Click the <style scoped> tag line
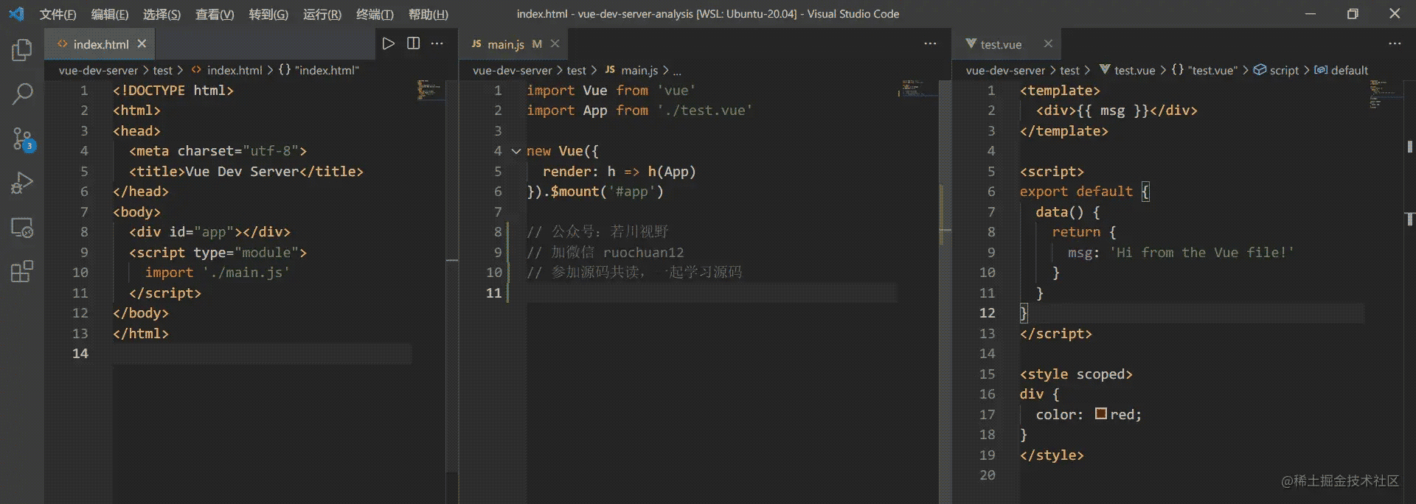The image size is (1416, 504). (1076, 374)
